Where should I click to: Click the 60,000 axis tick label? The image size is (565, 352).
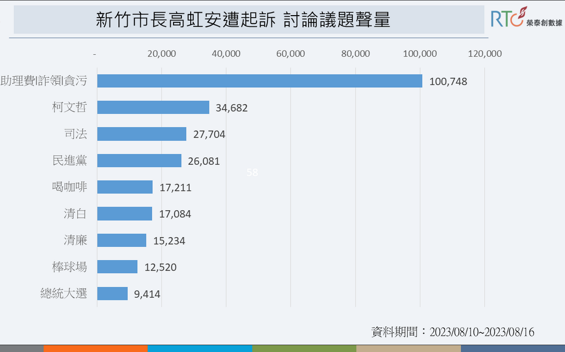tap(290, 54)
